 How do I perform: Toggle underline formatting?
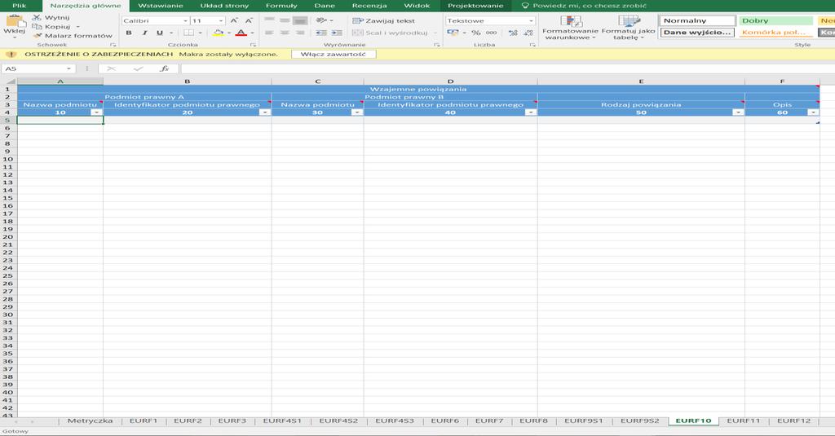tap(160, 33)
